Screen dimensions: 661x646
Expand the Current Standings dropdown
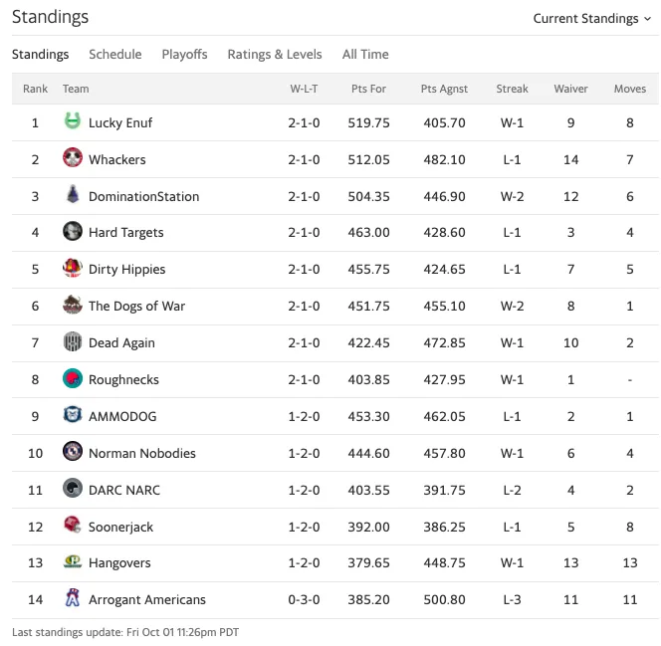click(592, 19)
